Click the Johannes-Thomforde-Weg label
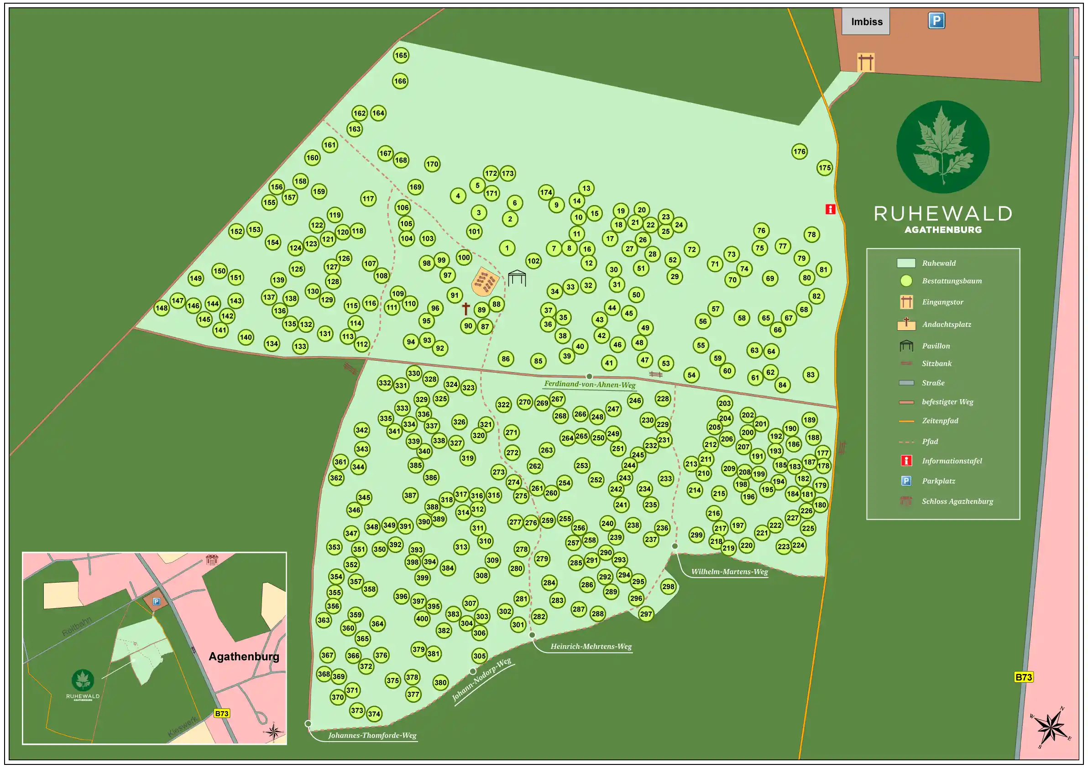The width and height of the screenshot is (1088, 769). 372,735
